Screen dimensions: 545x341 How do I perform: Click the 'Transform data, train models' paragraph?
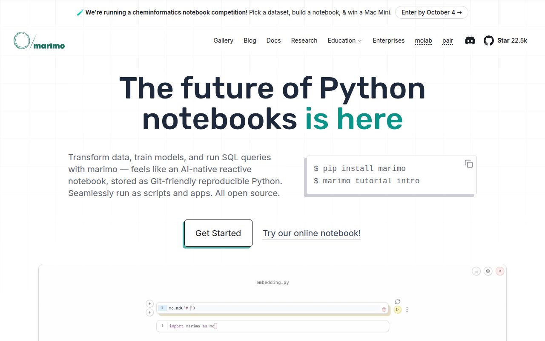pyautogui.click(x=175, y=175)
